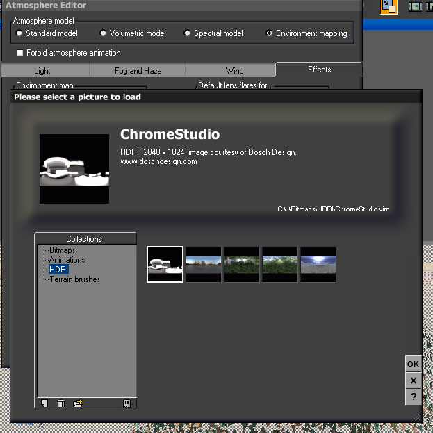This screenshot has width=433, height=433.
Task: Open help with the question mark button
Action: [413, 397]
